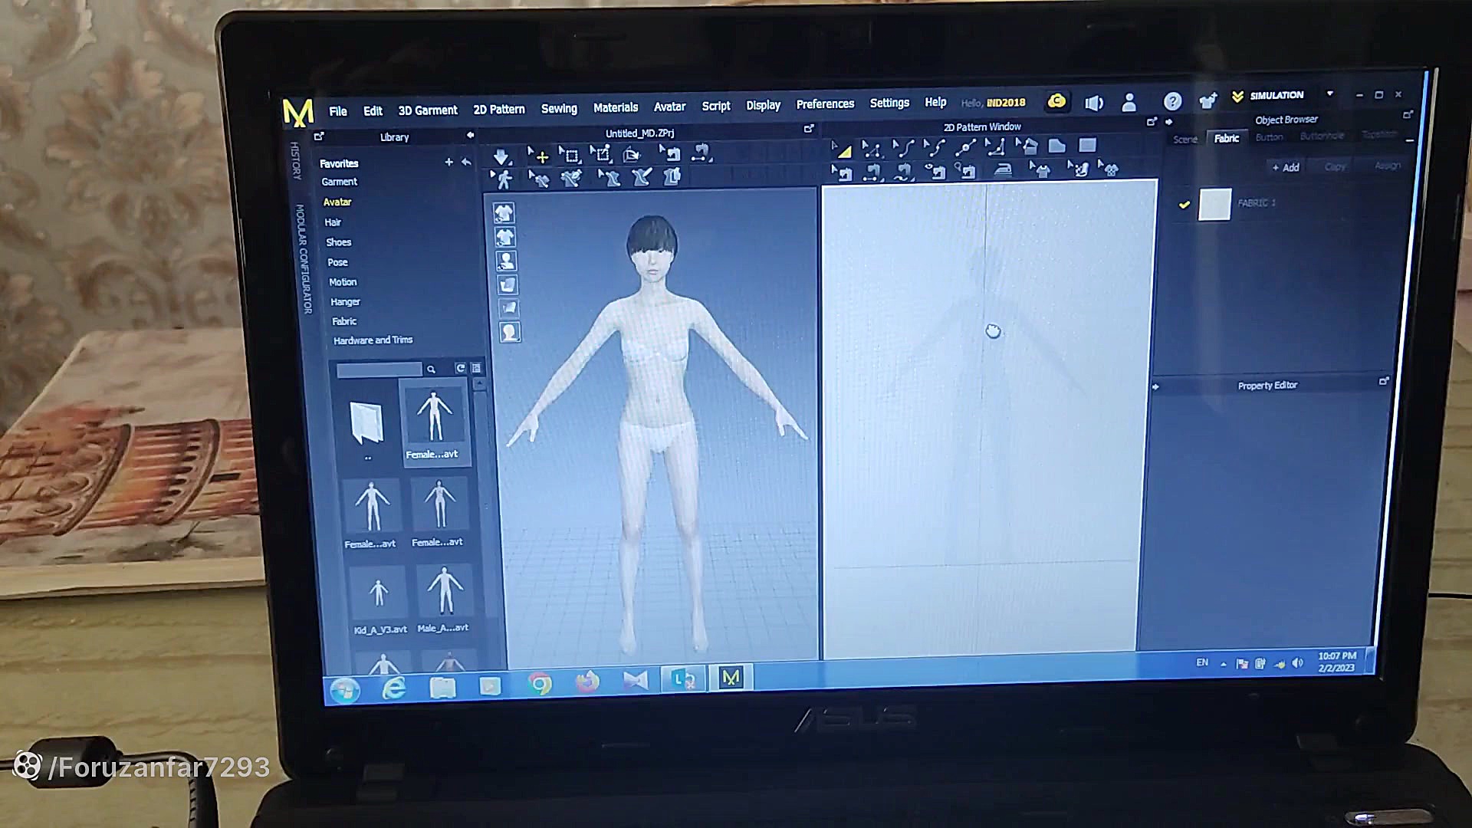Click the steam iron tool icon
This screenshot has height=828, width=1472.
pos(1003,170)
